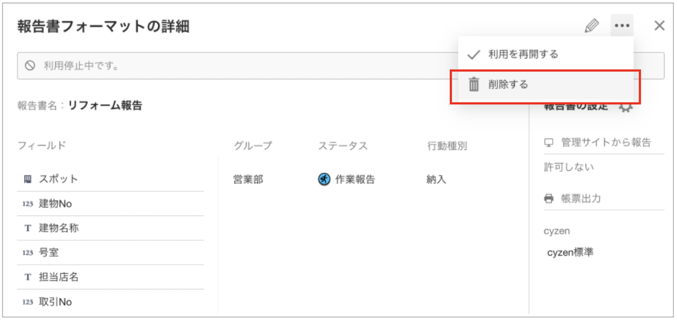
Task: Click the グループ column header
Action: [253, 146]
